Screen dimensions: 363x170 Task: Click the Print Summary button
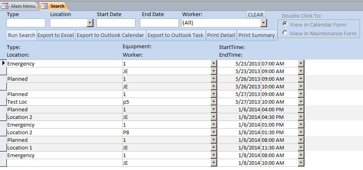tap(257, 35)
